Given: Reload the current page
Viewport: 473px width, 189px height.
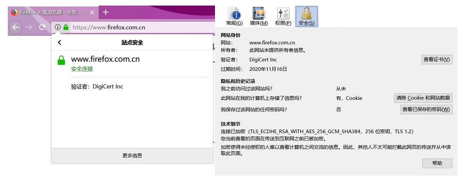Looking at the screenshot, I should coord(42,27).
